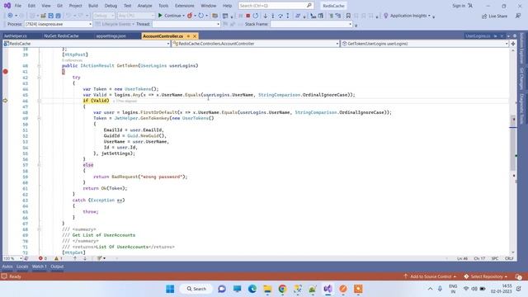Click the Step Out up arrow icon

(288, 16)
